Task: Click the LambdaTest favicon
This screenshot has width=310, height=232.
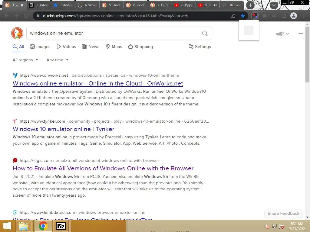Action: [15, 212]
